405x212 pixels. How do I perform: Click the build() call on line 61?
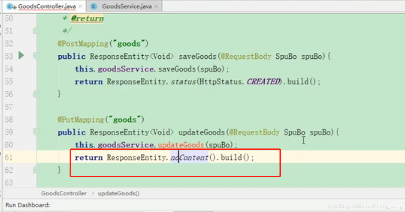click(x=235, y=158)
